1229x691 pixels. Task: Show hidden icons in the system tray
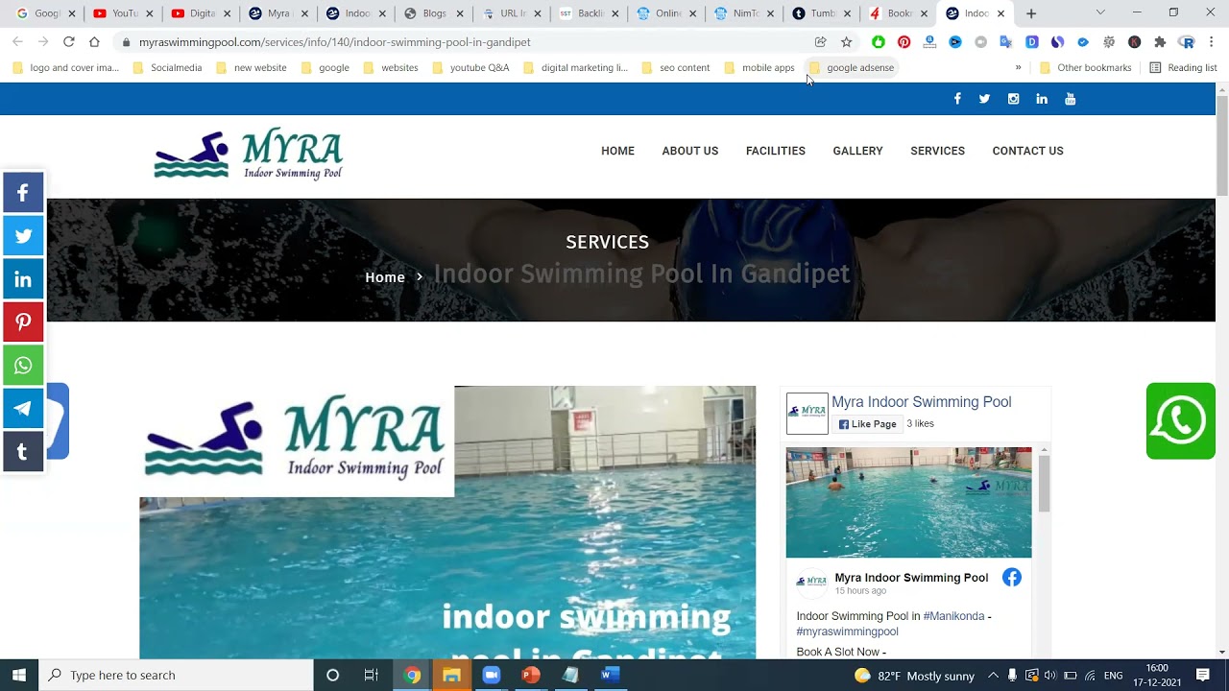coord(993,676)
